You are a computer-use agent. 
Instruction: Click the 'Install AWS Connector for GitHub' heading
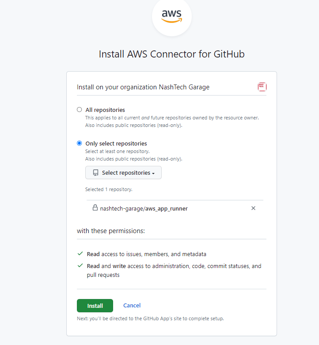click(x=171, y=54)
